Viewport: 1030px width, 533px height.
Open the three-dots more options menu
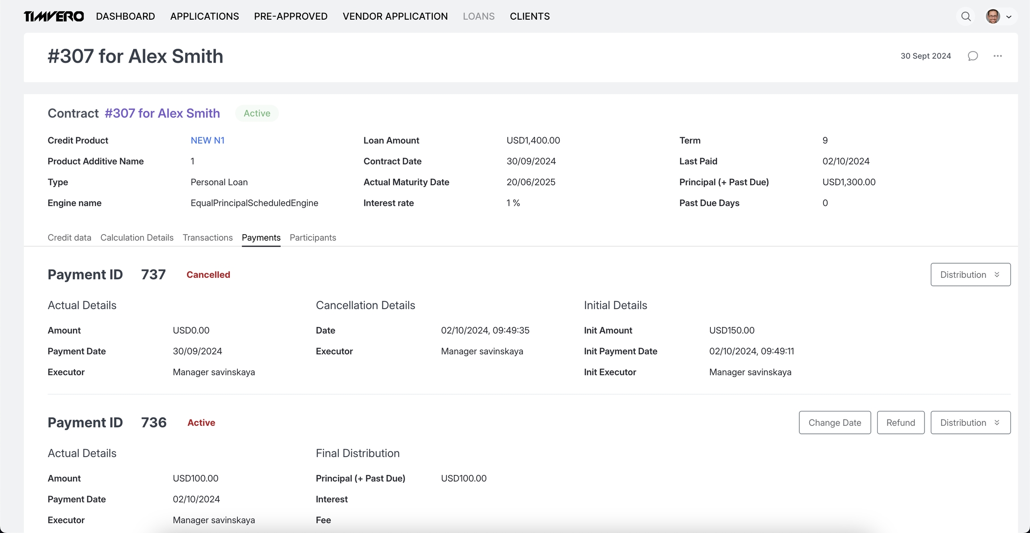[997, 56]
